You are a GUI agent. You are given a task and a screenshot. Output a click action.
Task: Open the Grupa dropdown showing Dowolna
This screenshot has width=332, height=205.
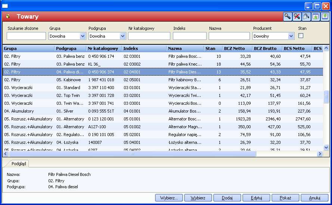pos(67,36)
